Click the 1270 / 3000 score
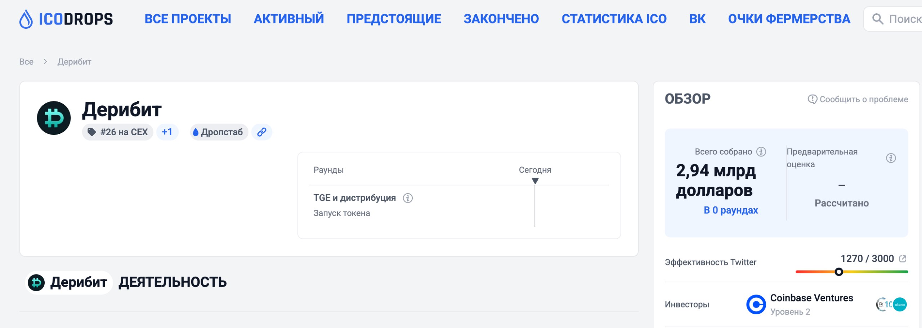Image resolution: width=922 pixels, height=328 pixels. pyautogui.click(x=867, y=259)
